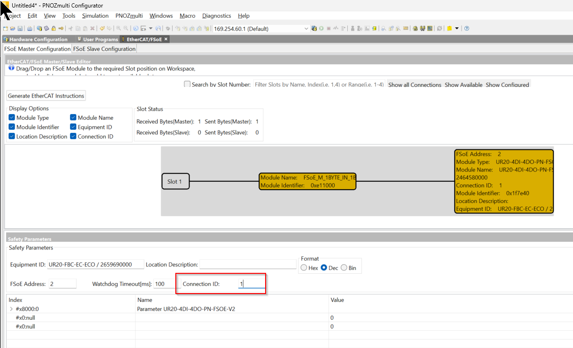Click the red X Delete icon
Screen dimensions: 573x348
[93, 29]
